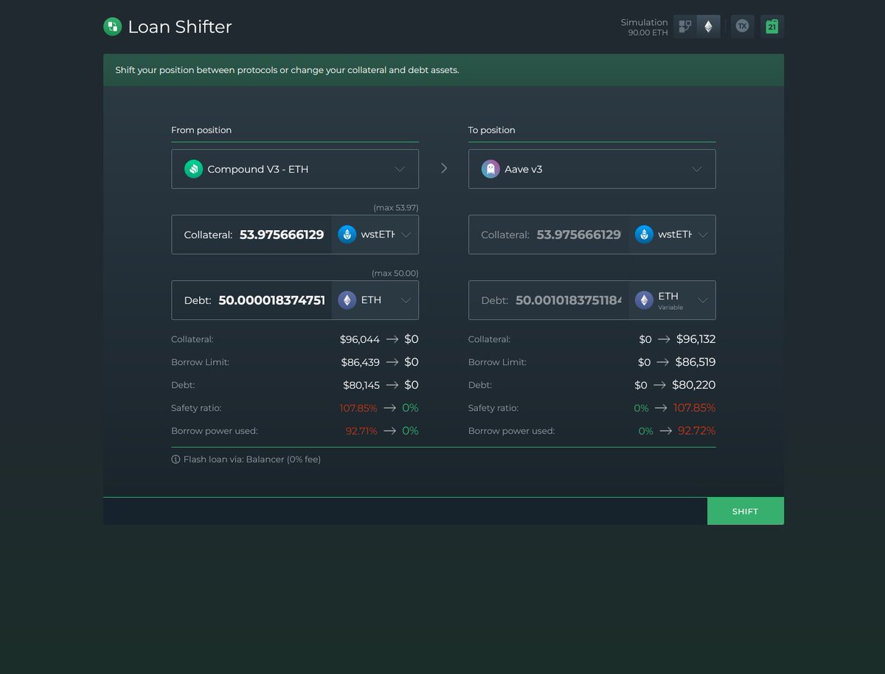Click To collateral amount 53.975666129 field

[x=579, y=234]
